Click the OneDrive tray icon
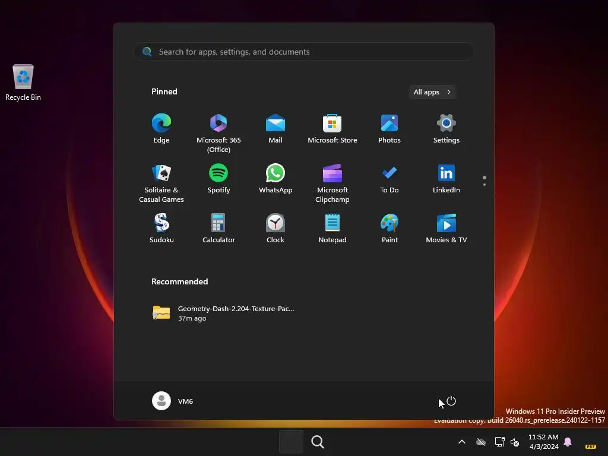The image size is (608, 456). 481,442
